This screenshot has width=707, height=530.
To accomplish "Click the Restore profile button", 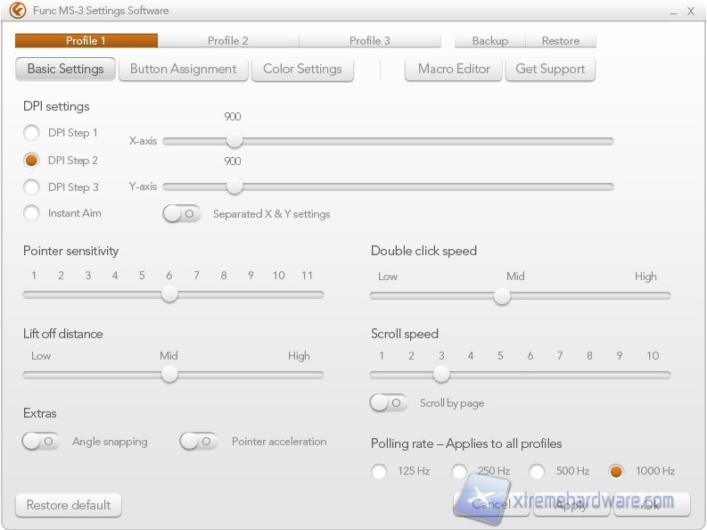I will (x=560, y=40).
